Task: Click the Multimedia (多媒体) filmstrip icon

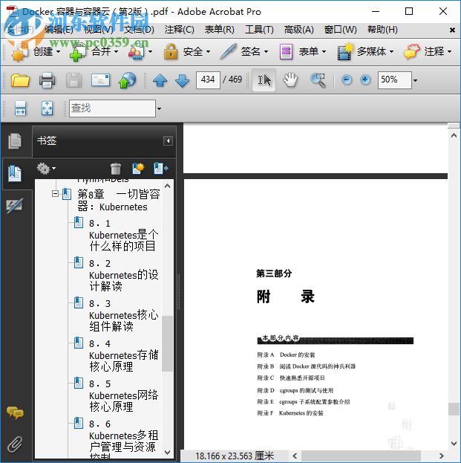Action: point(344,52)
